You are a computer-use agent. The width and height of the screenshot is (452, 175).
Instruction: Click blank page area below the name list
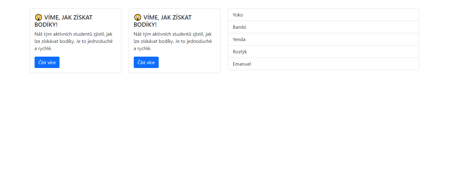323,120
